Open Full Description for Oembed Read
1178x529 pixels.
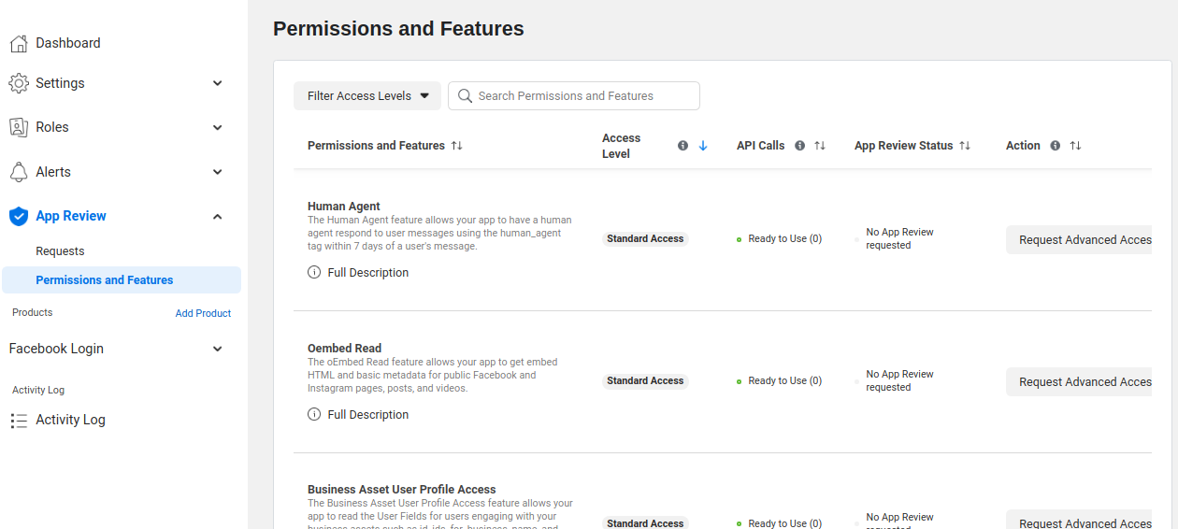tap(367, 415)
